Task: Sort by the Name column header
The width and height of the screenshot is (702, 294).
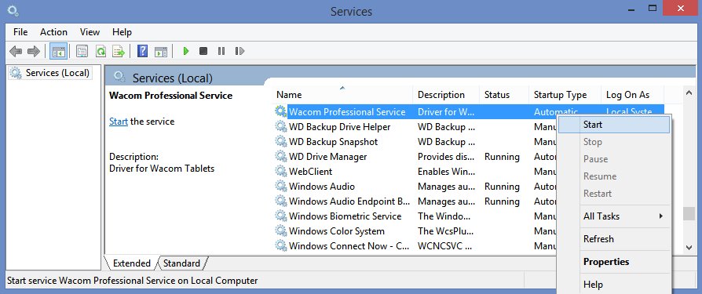Action: click(x=343, y=95)
